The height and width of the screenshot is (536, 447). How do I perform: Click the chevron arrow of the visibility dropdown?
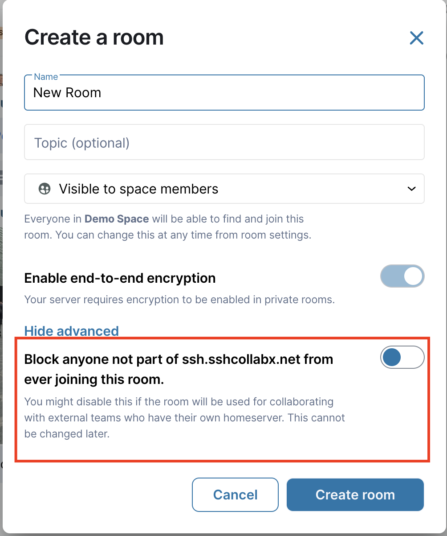pyautogui.click(x=411, y=189)
